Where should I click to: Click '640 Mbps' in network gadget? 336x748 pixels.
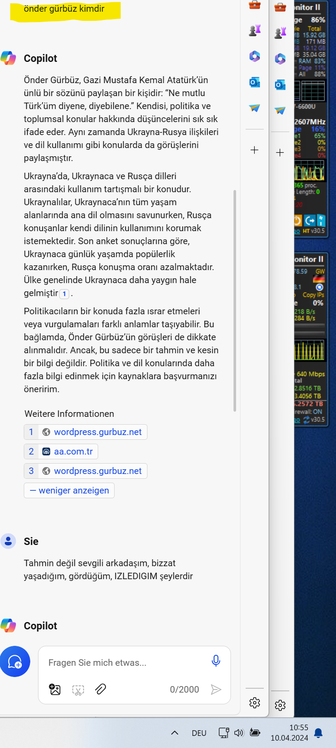click(x=310, y=374)
